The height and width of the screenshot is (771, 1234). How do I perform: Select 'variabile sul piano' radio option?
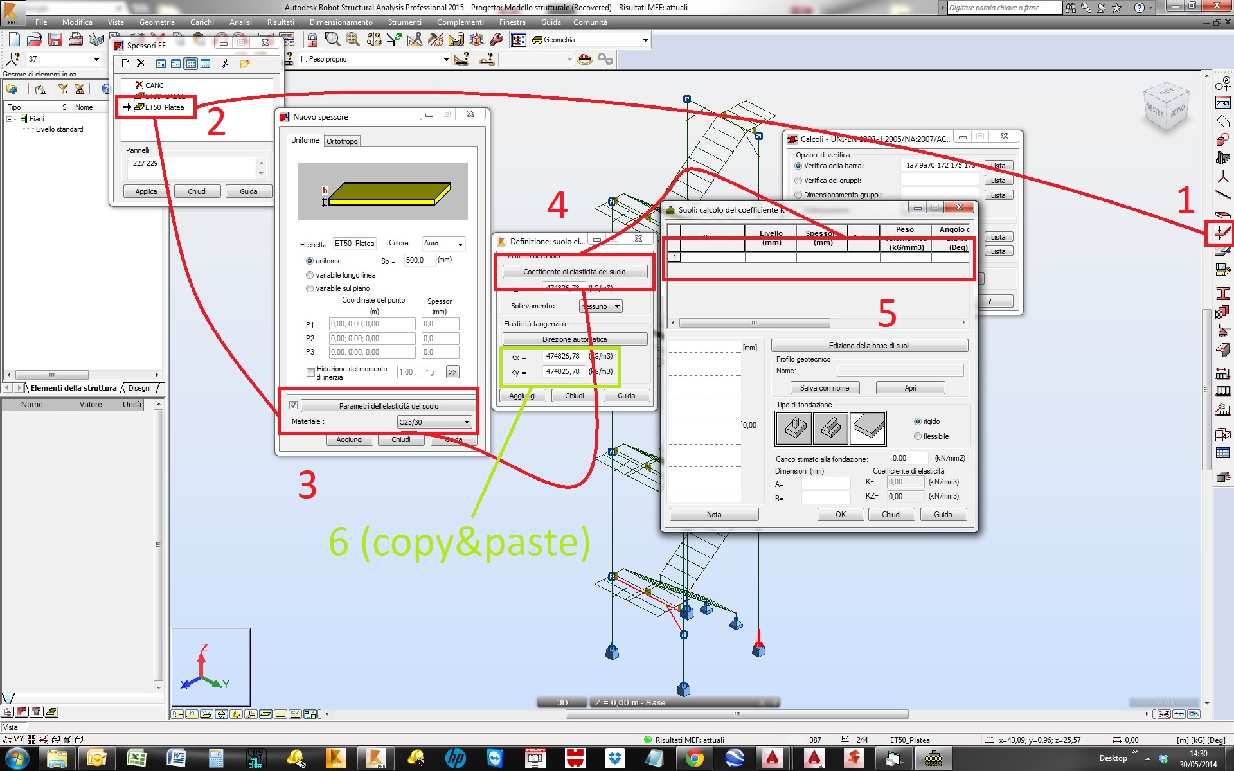310,288
